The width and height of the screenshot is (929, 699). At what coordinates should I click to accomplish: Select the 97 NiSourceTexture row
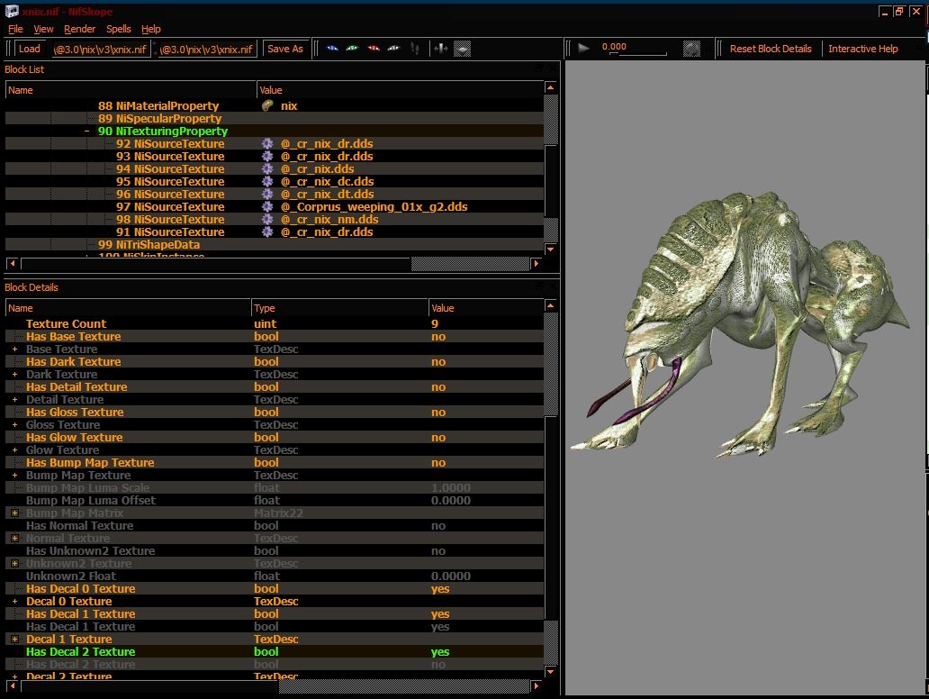tap(275, 207)
